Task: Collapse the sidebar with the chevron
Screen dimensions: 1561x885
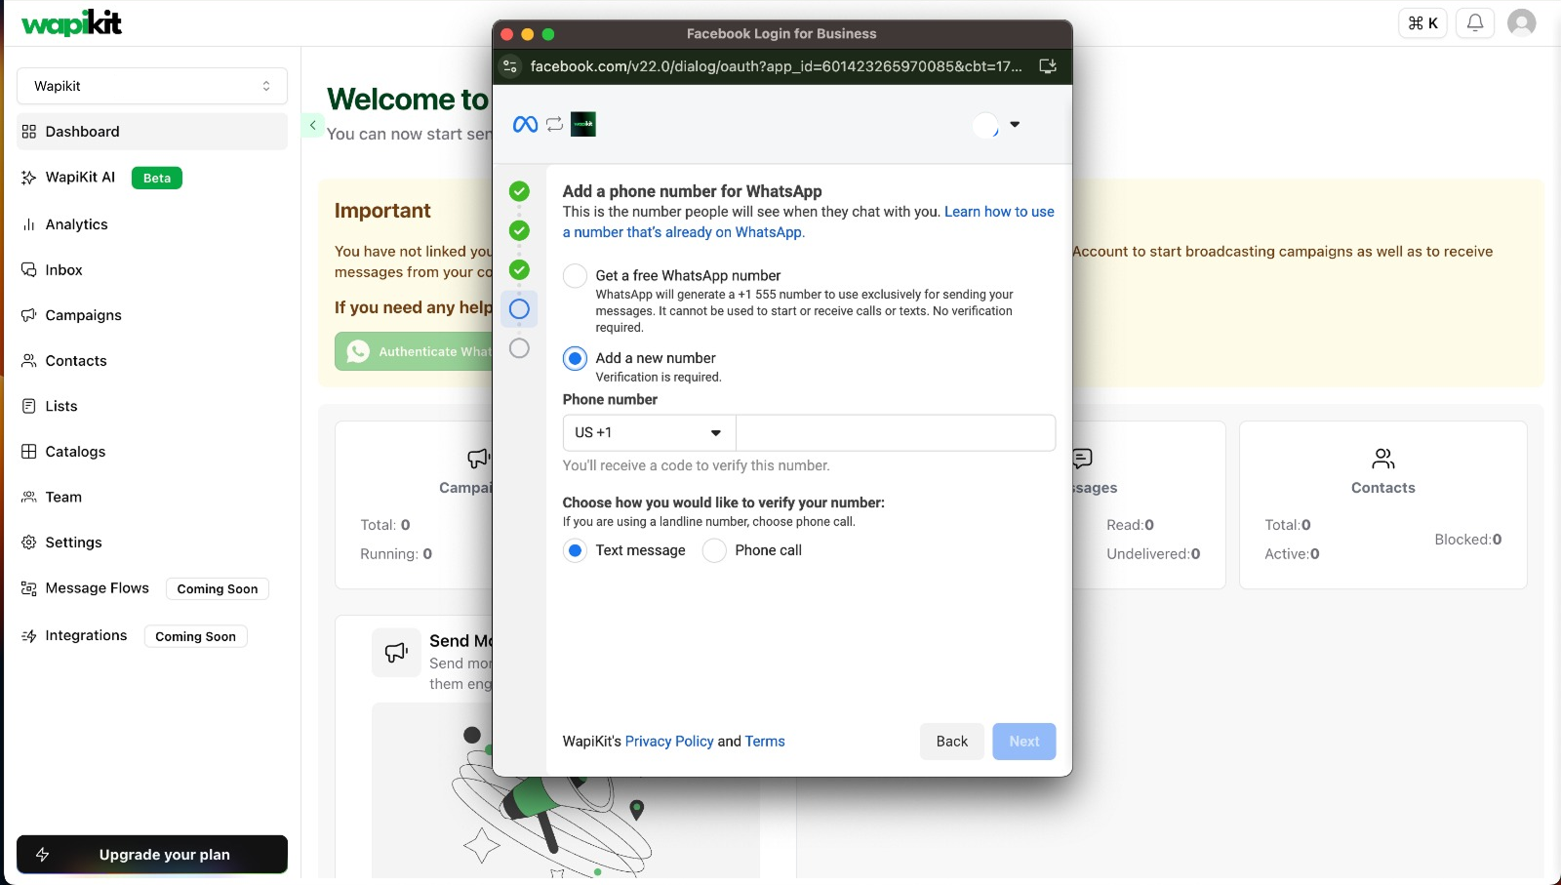Action: [312, 126]
